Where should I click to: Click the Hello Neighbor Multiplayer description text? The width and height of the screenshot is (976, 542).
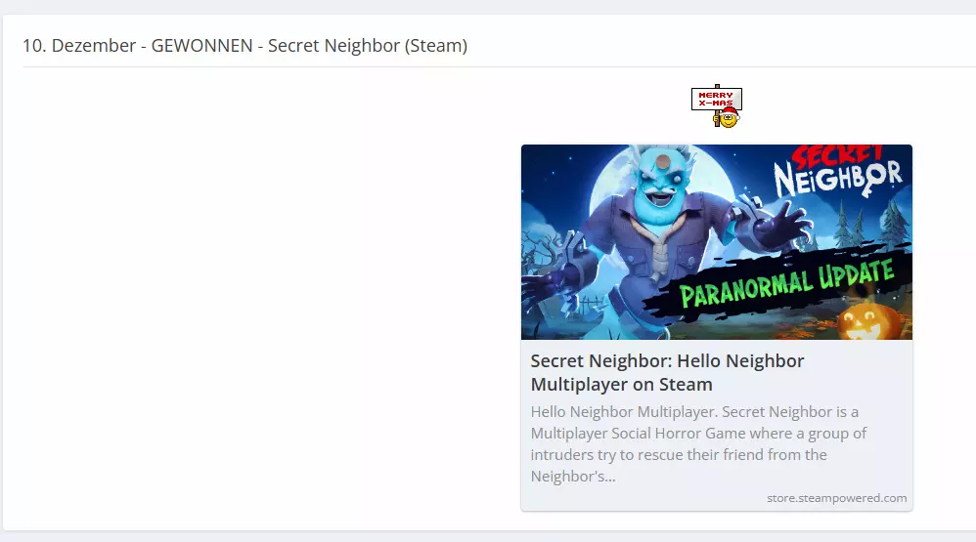698,443
